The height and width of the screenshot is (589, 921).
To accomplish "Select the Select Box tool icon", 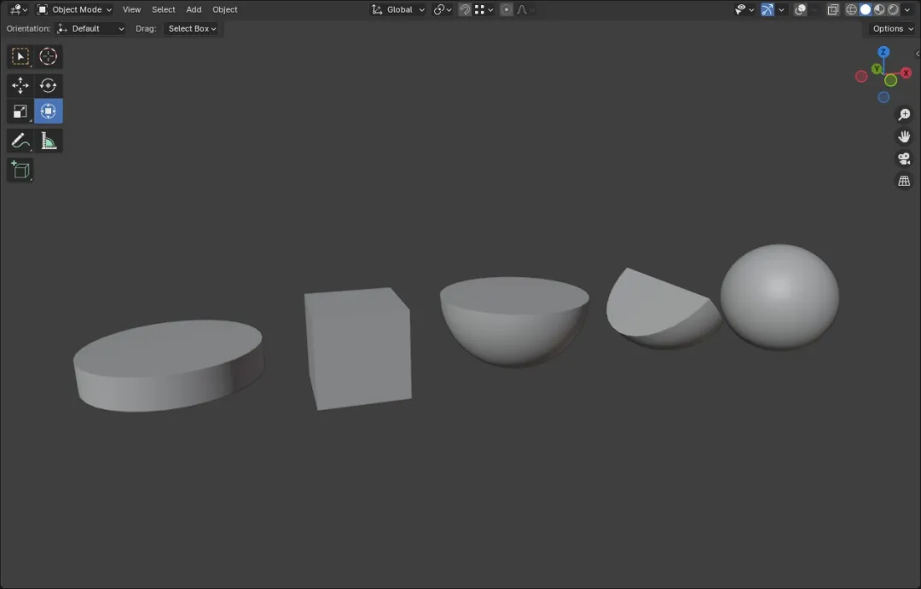I will (20, 56).
